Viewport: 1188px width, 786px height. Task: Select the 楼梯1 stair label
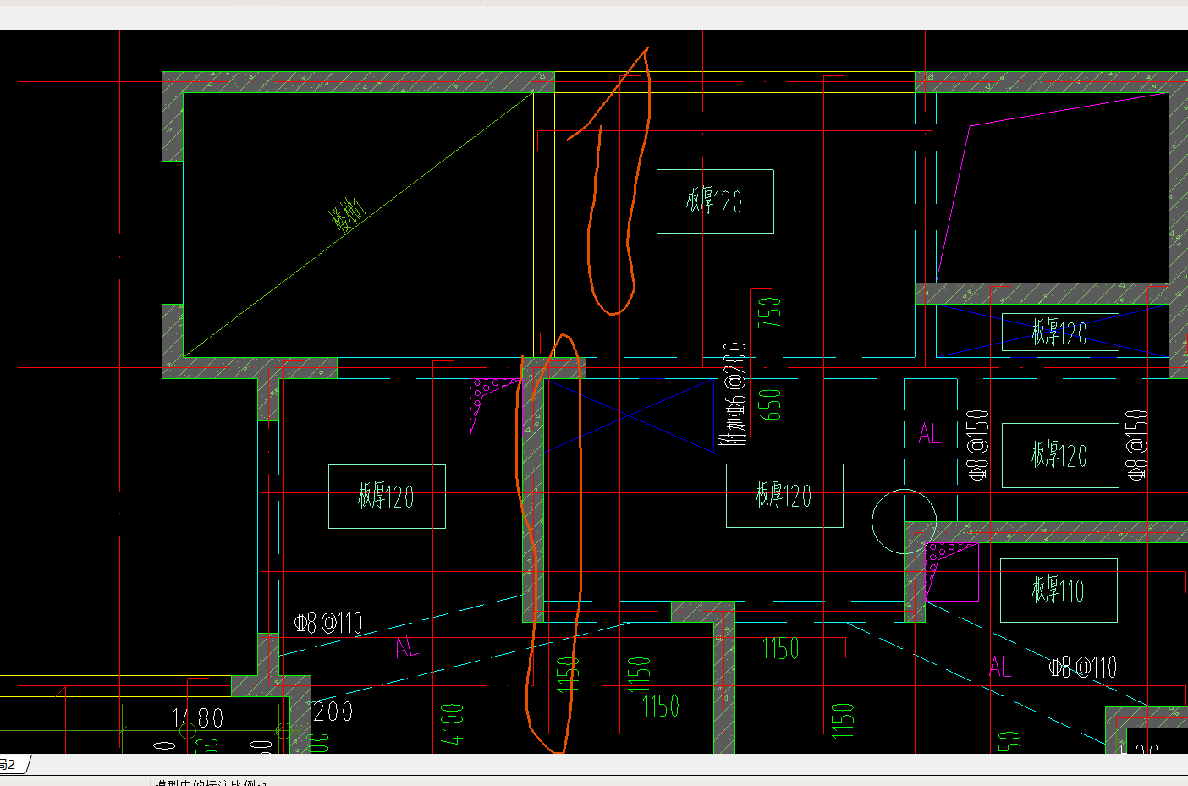tap(349, 215)
